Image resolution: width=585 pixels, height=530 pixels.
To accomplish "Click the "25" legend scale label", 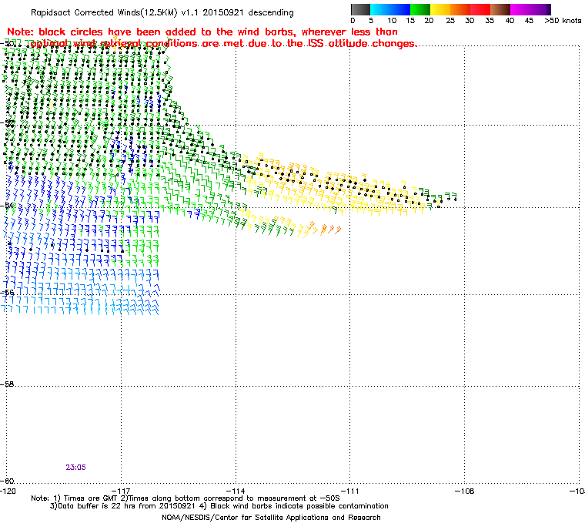I will [450, 21].
